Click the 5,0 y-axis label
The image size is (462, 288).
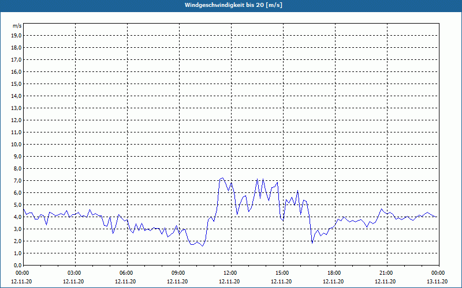click(17, 205)
